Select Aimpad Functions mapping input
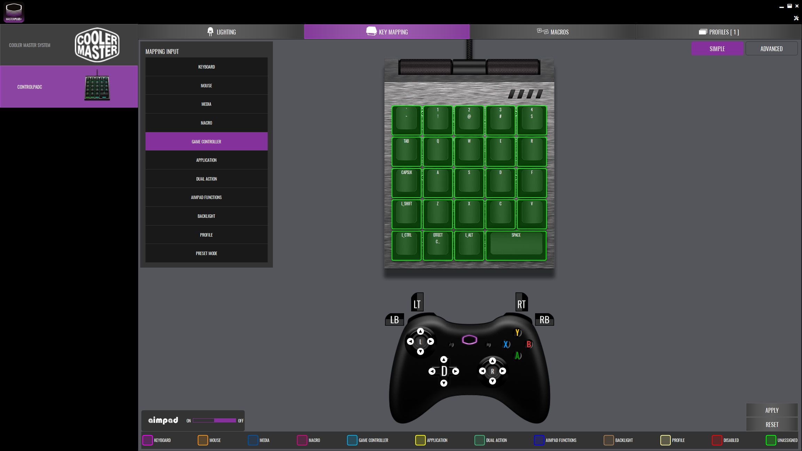 206,197
